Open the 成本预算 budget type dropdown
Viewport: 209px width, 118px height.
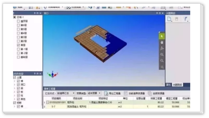(94, 93)
